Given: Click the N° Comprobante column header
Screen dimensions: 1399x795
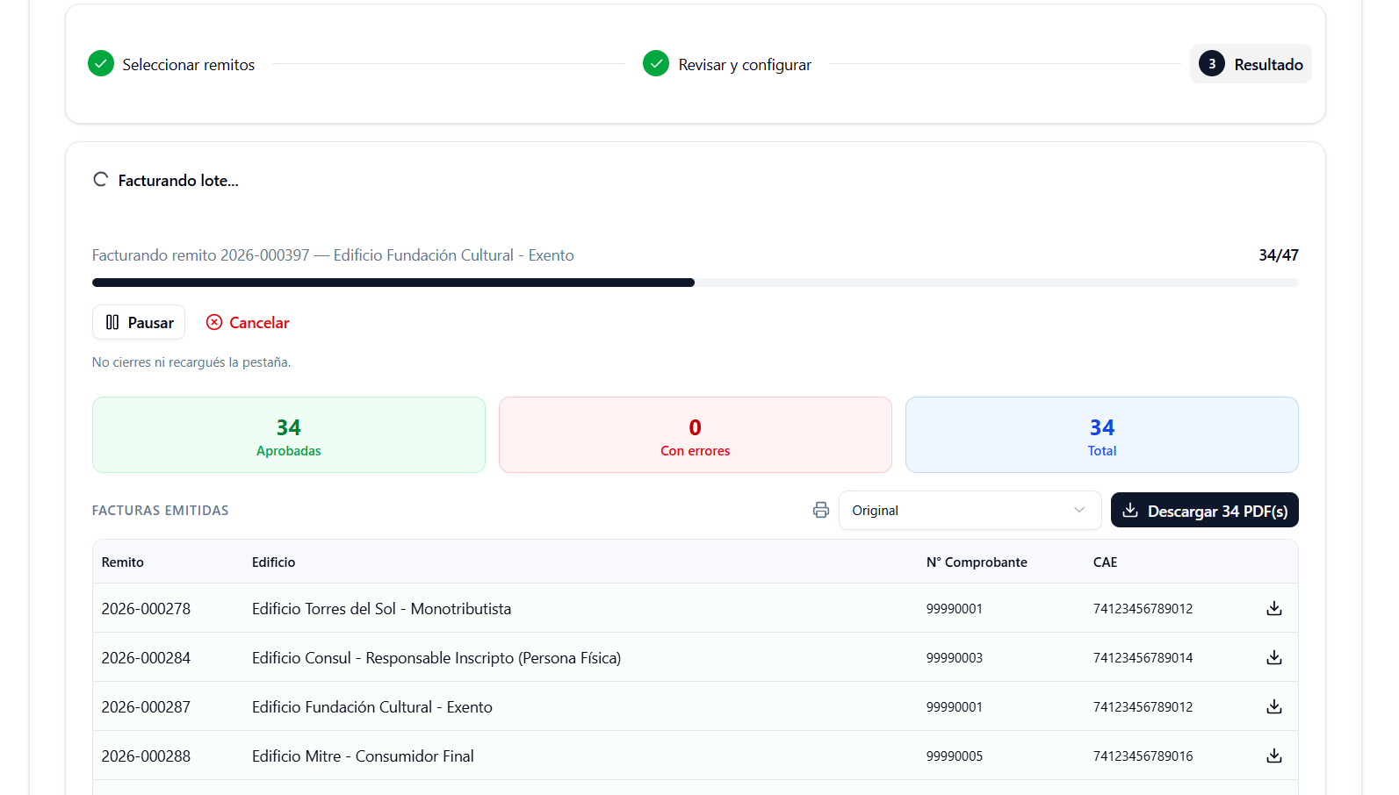Looking at the screenshot, I should 977,562.
